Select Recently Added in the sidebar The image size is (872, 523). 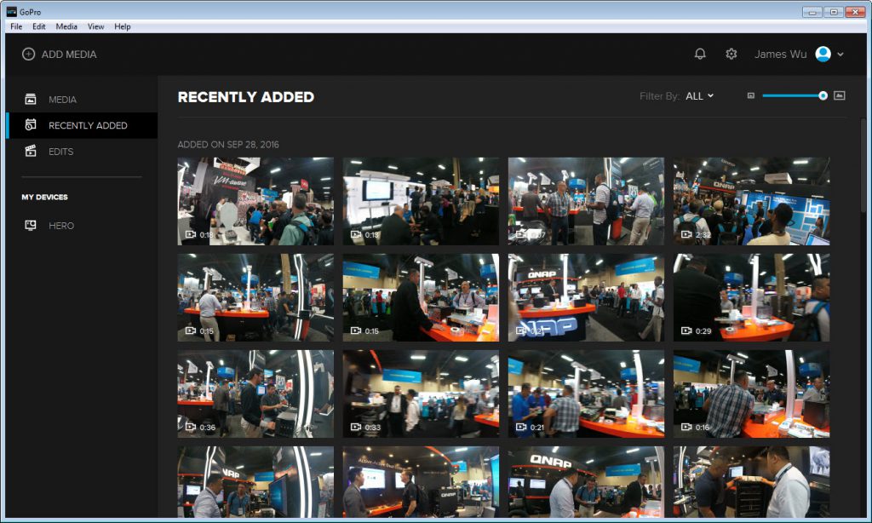coord(87,125)
